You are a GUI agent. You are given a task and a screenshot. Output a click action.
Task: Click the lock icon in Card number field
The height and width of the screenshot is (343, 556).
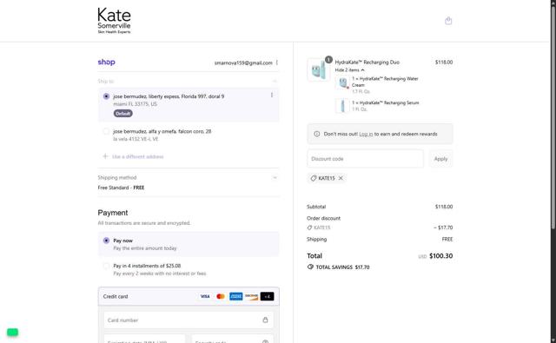tap(265, 320)
